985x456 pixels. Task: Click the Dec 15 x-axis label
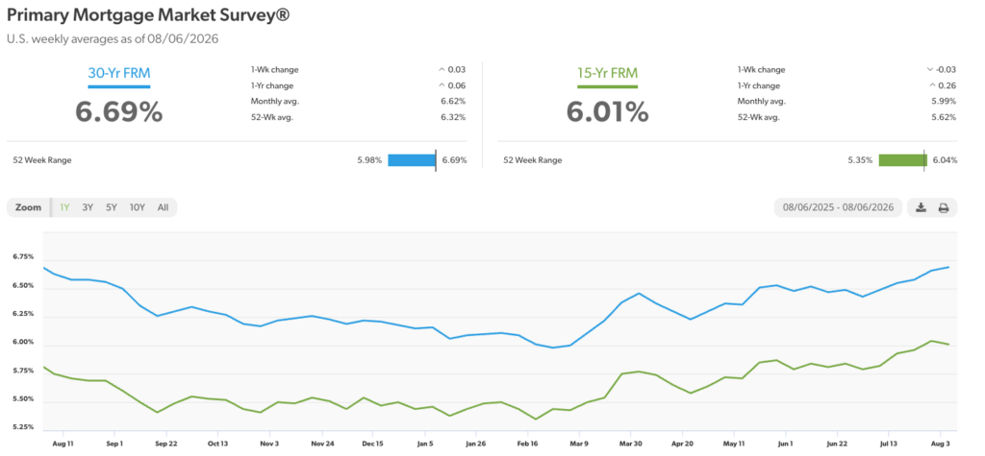tap(373, 442)
